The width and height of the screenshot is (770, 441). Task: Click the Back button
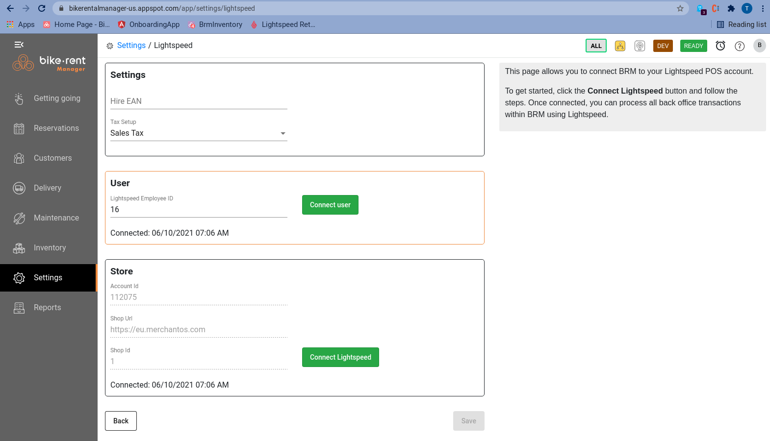click(121, 421)
